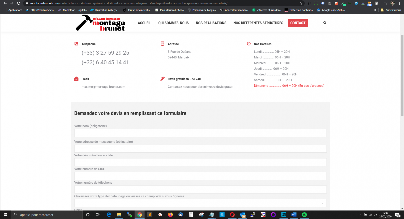Open the Qui Sommes-Nous menu item
404x219 pixels.
173,23
